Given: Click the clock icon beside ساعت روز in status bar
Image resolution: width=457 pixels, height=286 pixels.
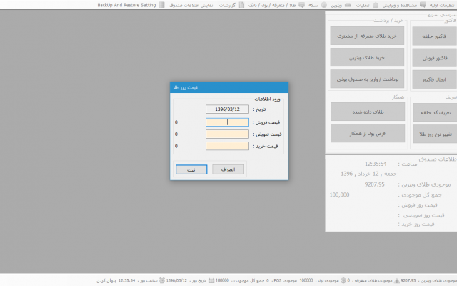Looking at the screenshot, I should tap(162, 280).
